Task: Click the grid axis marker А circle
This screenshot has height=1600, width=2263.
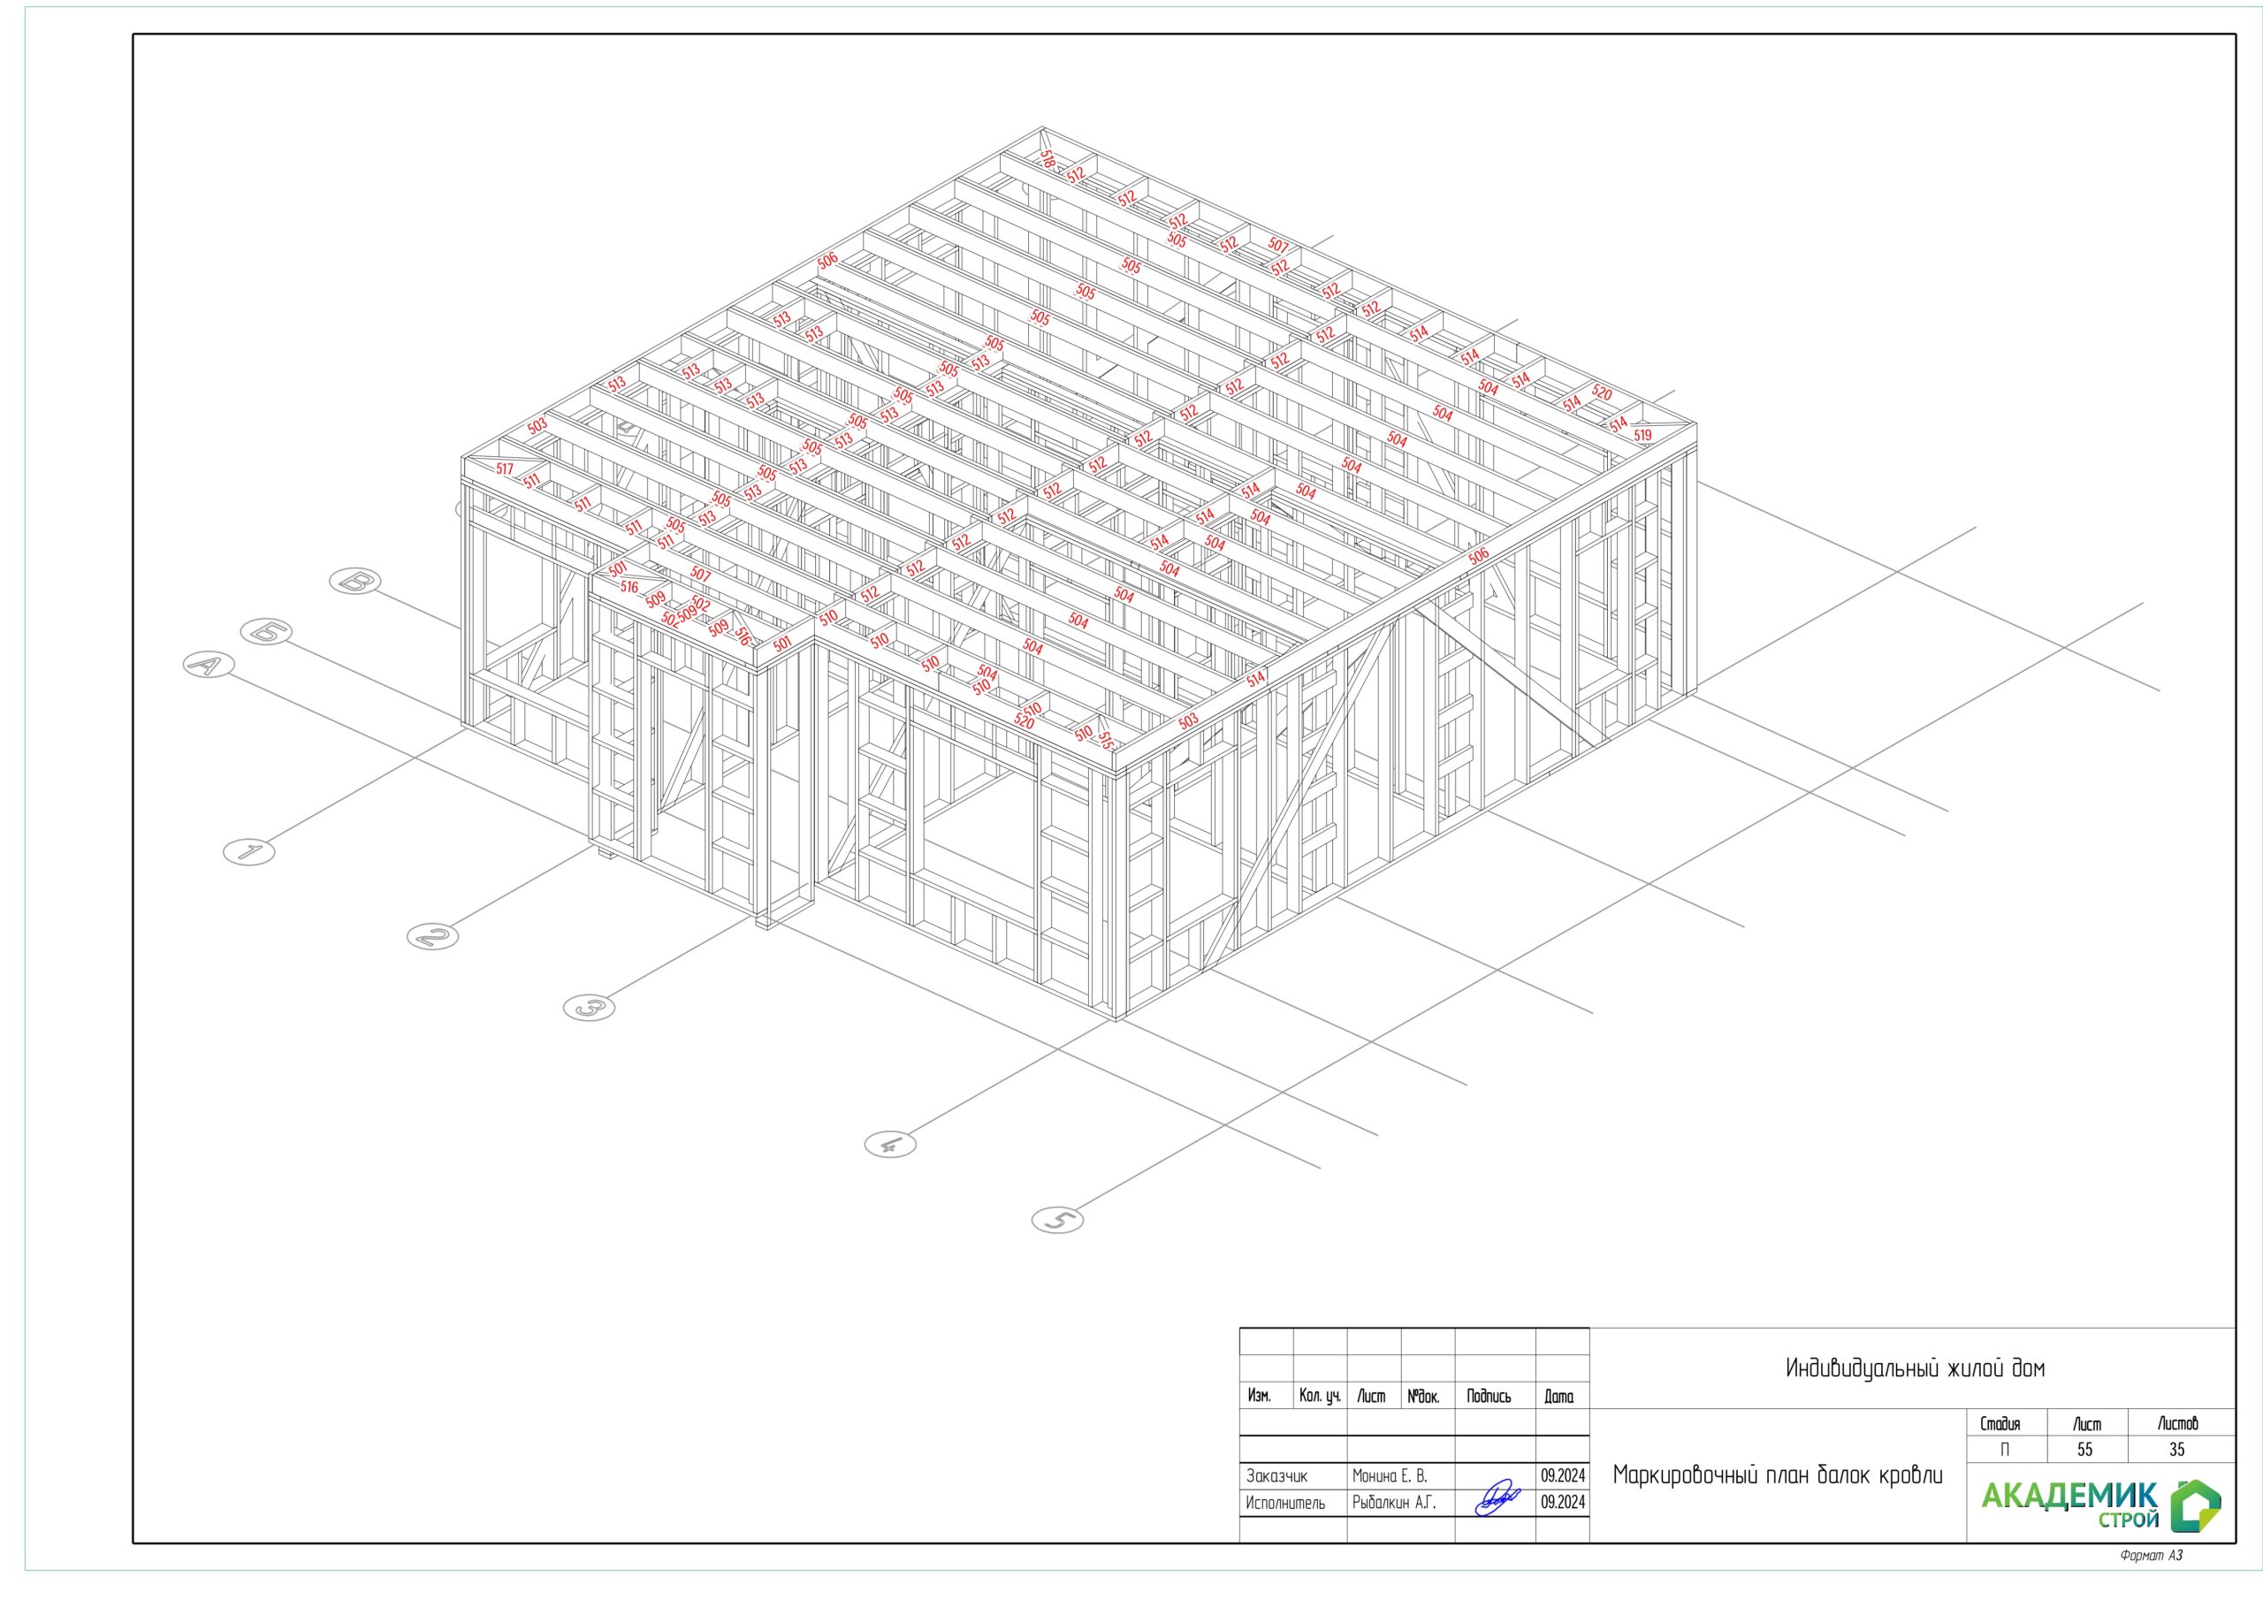Action: click(208, 665)
